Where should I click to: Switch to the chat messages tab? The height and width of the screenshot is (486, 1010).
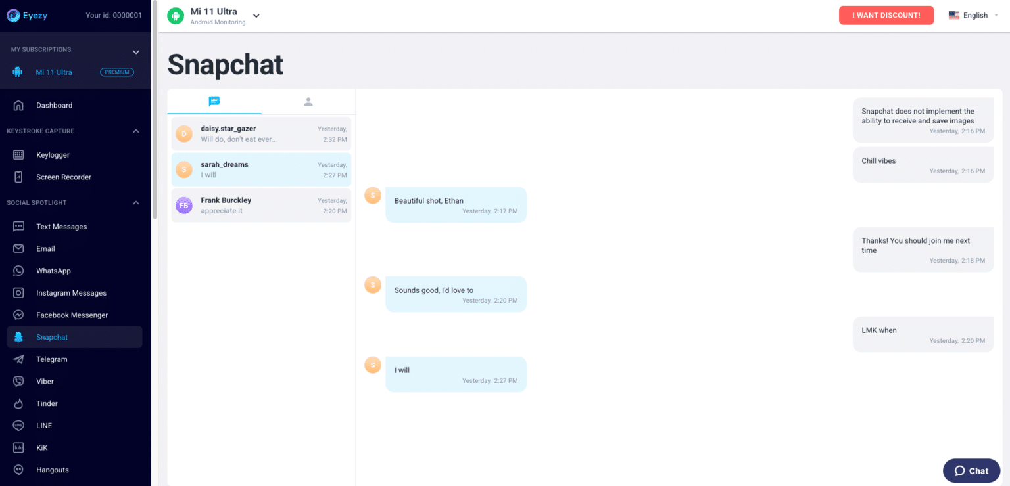point(214,102)
